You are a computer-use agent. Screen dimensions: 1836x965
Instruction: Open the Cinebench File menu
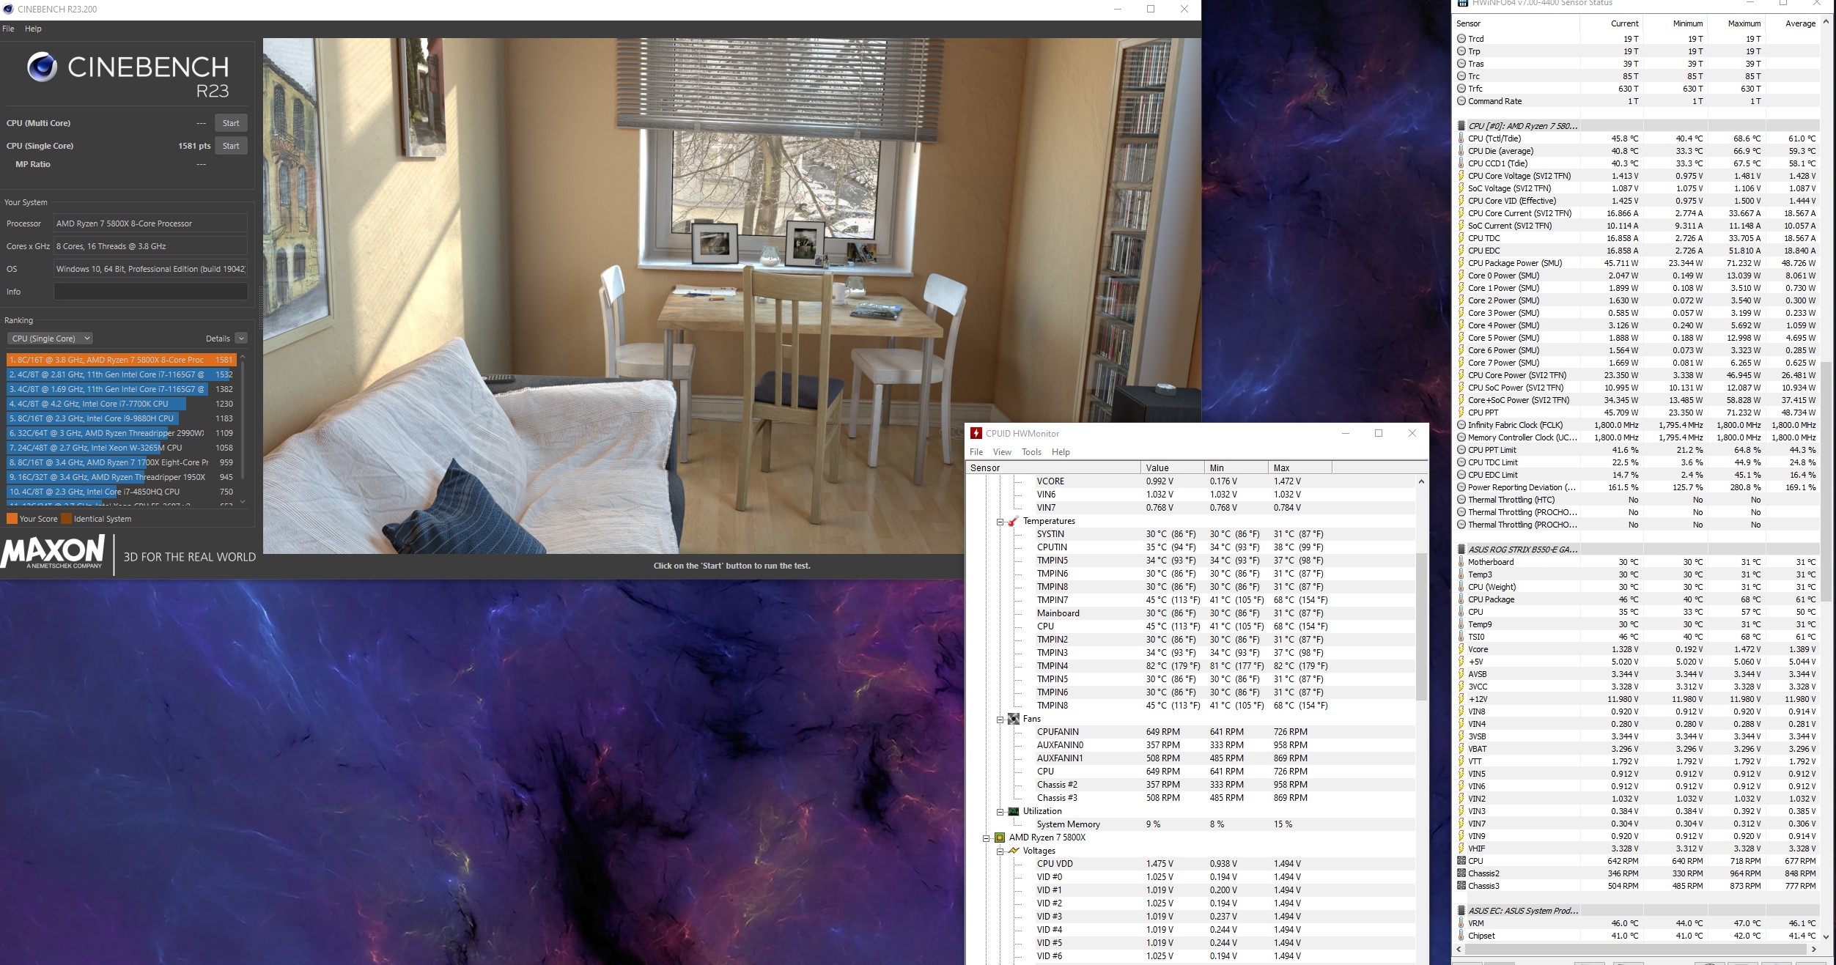tap(9, 29)
